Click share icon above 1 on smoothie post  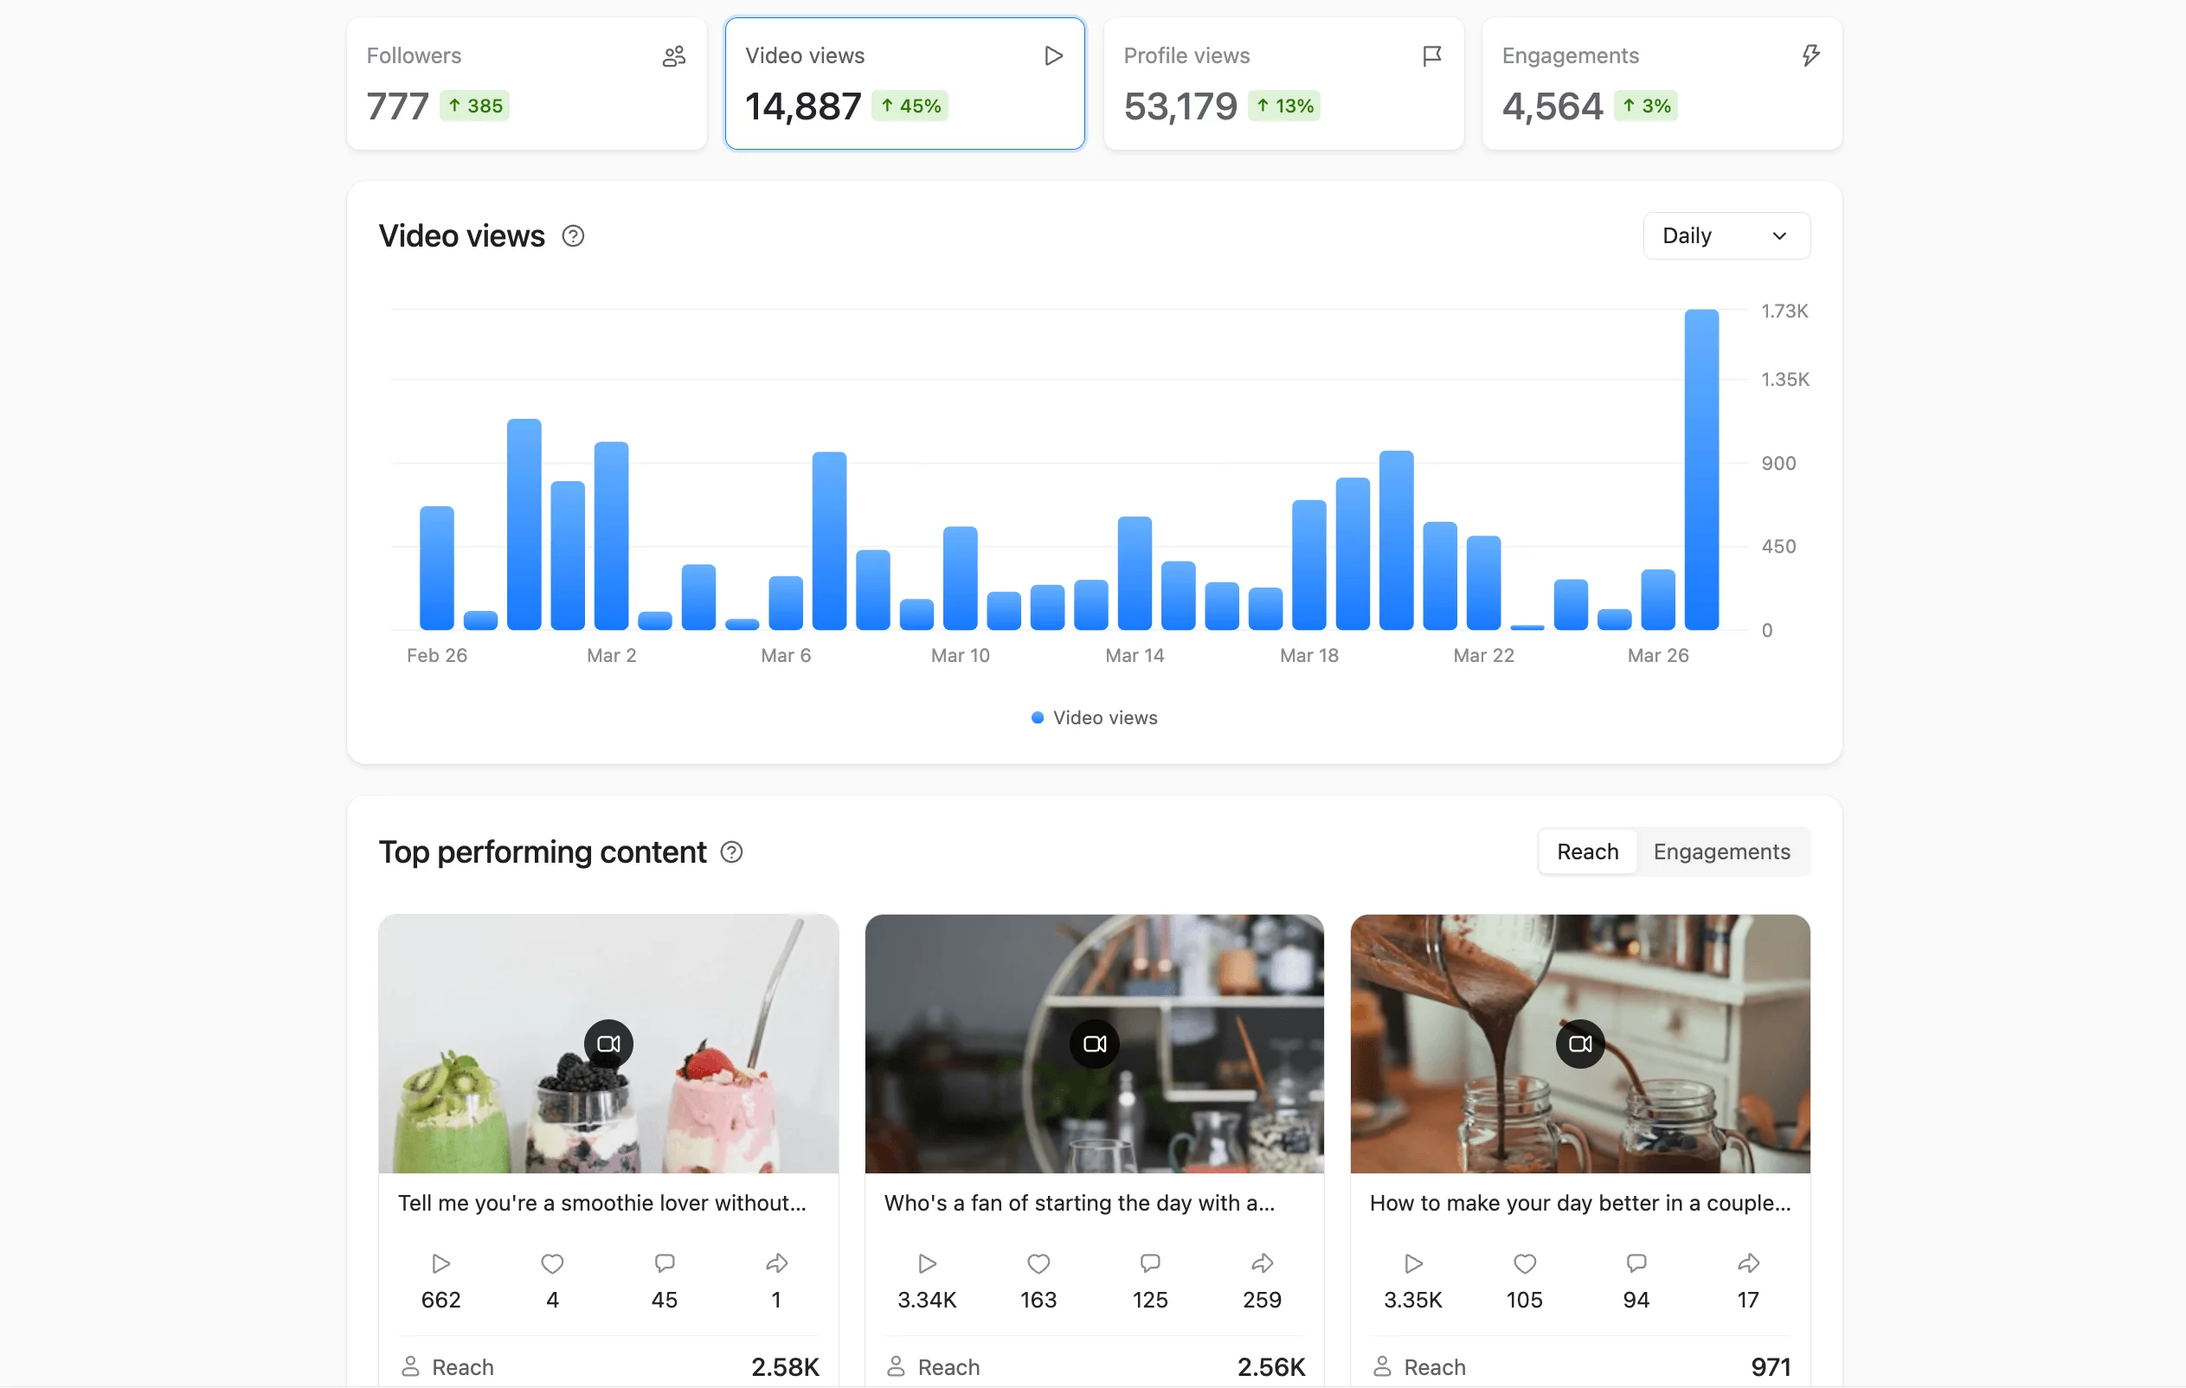(776, 1263)
